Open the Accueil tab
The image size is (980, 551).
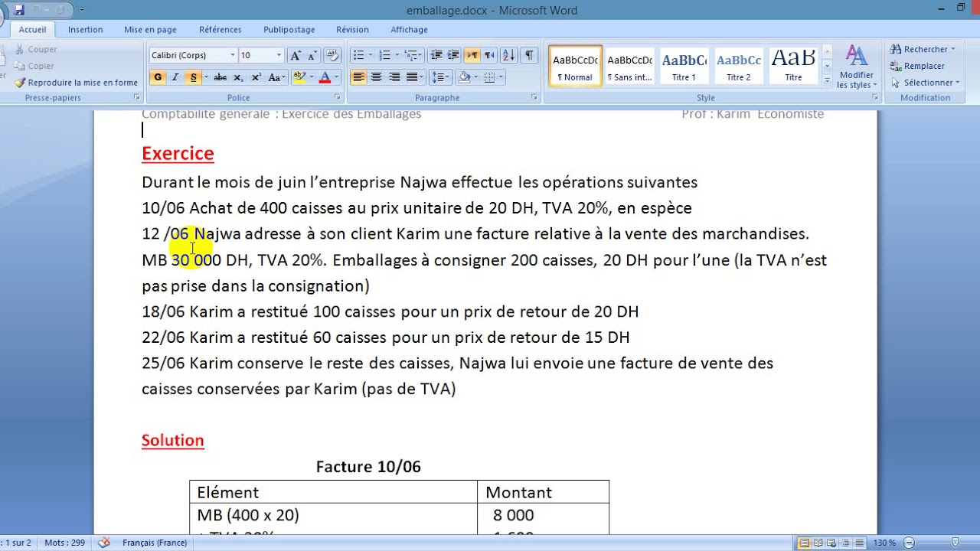[33, 30]
